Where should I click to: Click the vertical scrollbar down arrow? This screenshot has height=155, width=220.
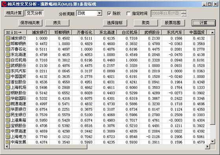(x=213, y=141)
